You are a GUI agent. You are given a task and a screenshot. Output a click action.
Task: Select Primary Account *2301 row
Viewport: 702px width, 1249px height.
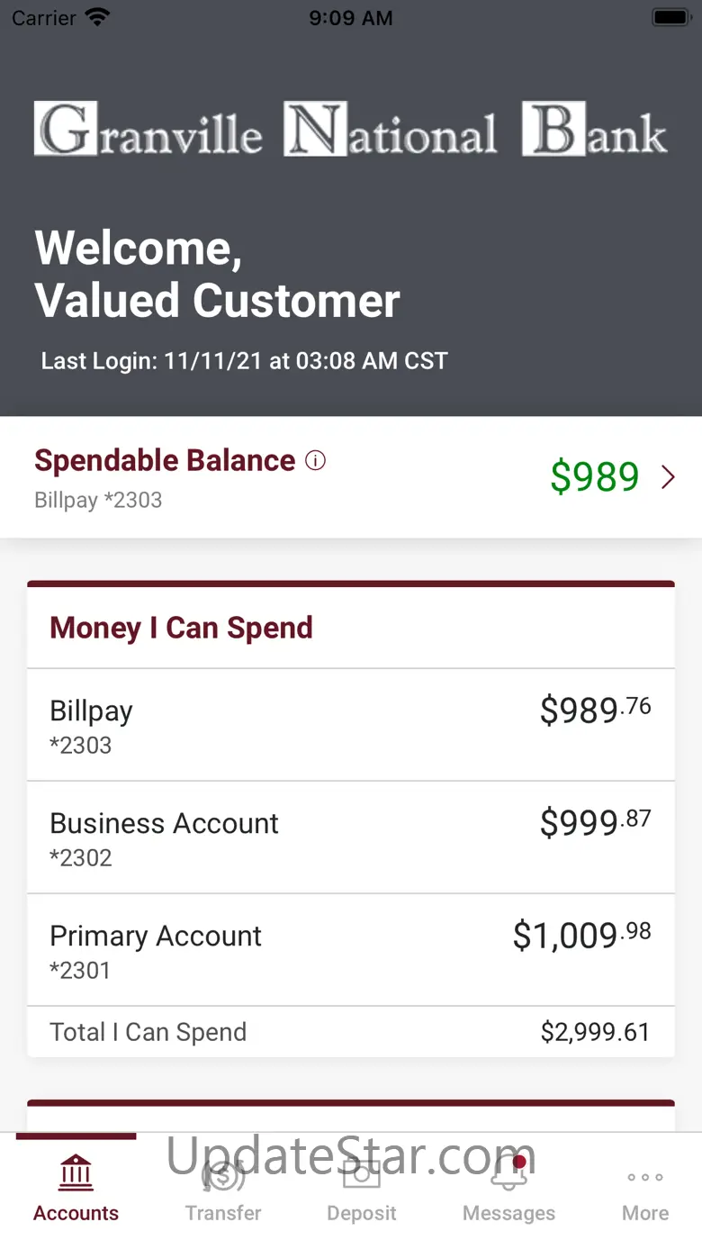(351, 950)
